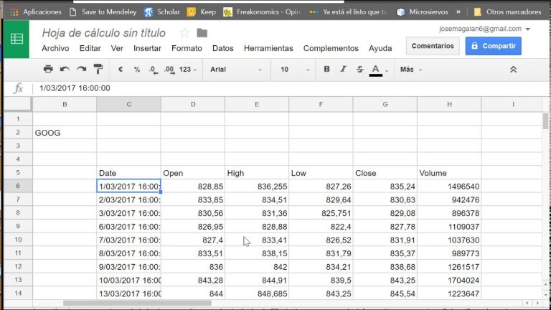Toggle strikethrough formatting
The width and height of the screenshot is (551, 310).
click(360, 69)
